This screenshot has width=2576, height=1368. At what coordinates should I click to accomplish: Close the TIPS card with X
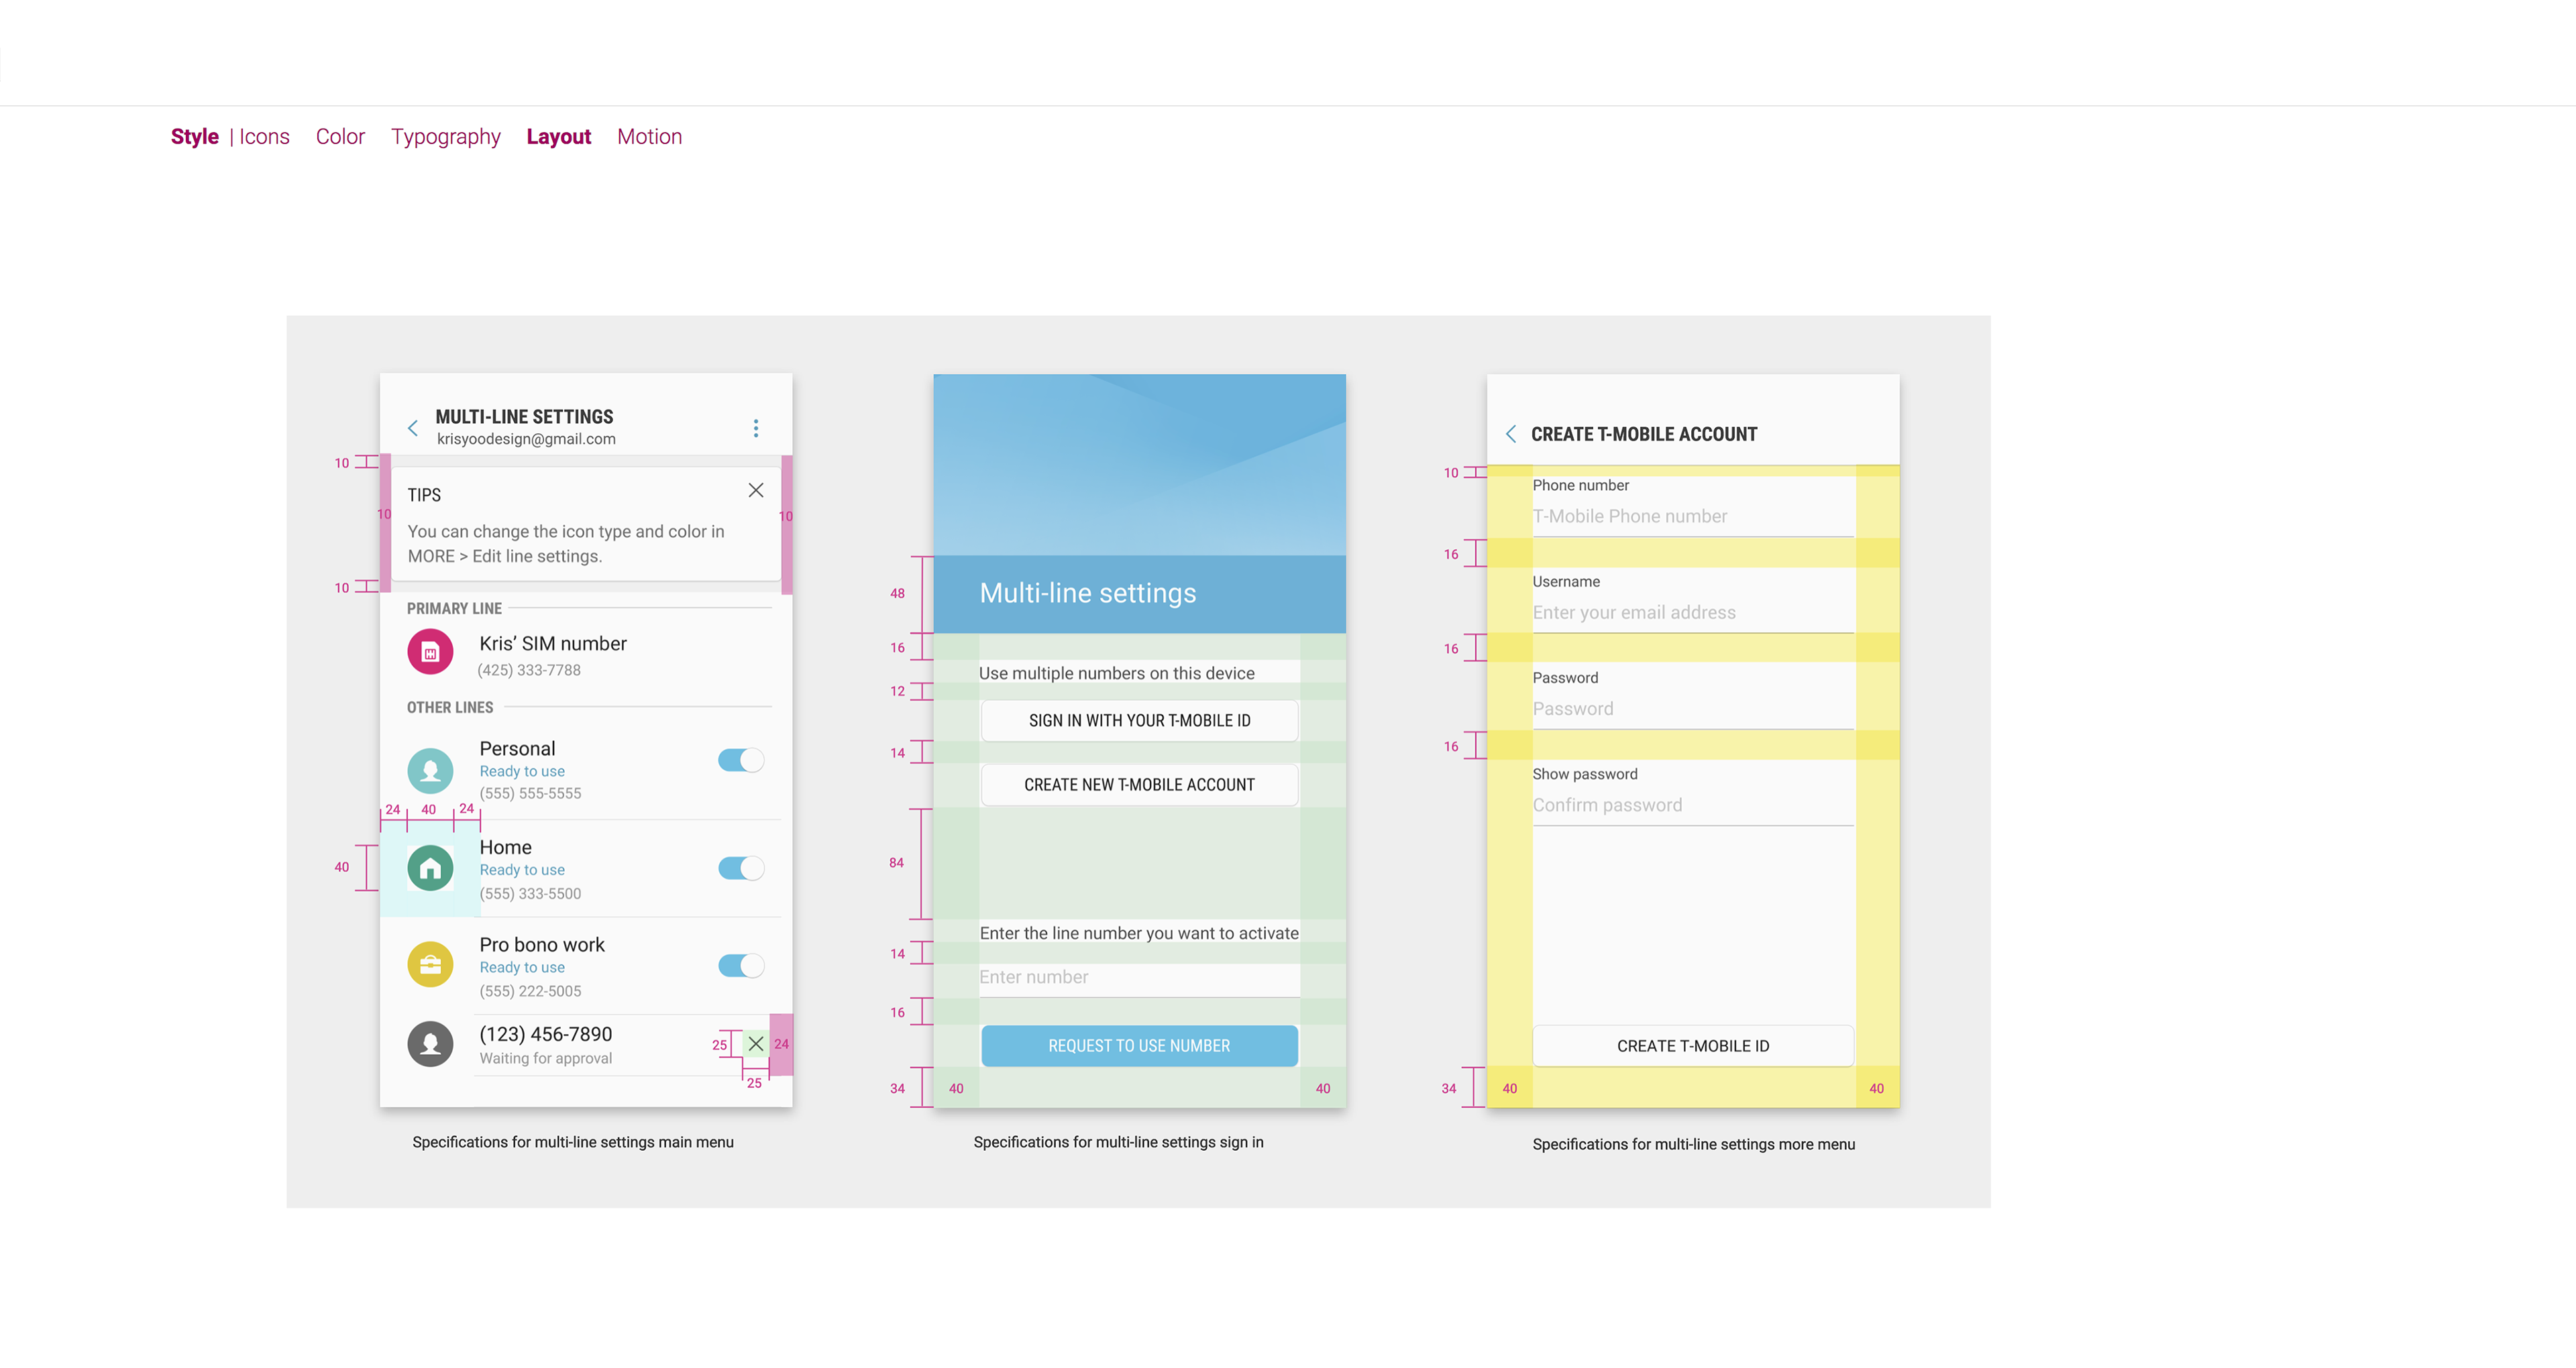pyautogui.click(x=756, y=490)
